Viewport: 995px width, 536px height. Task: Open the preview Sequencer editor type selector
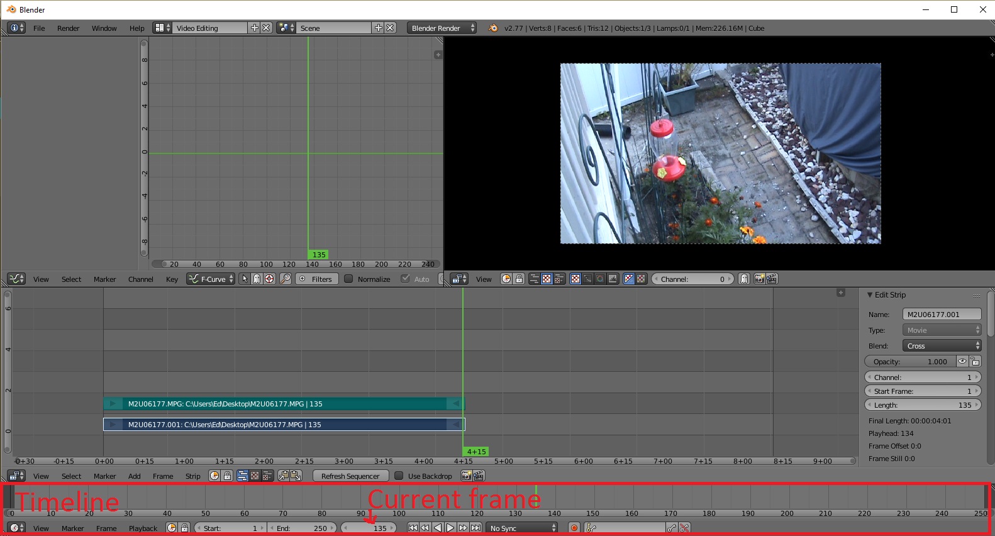[459, 279]
